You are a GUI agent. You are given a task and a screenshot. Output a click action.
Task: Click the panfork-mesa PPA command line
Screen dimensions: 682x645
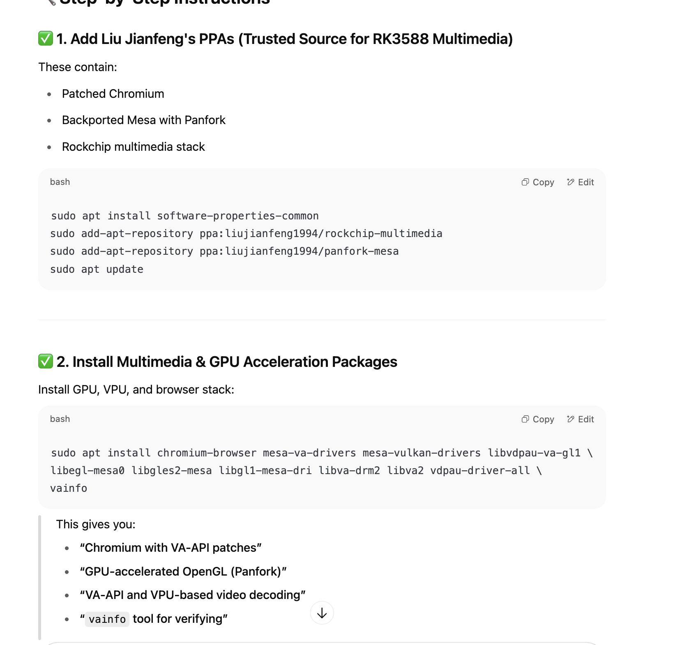[x=224, y=251]
